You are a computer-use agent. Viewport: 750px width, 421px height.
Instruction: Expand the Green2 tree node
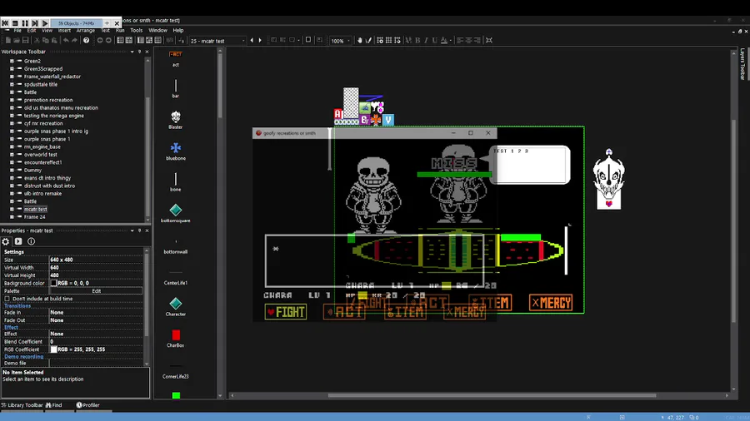coord(12,61)
